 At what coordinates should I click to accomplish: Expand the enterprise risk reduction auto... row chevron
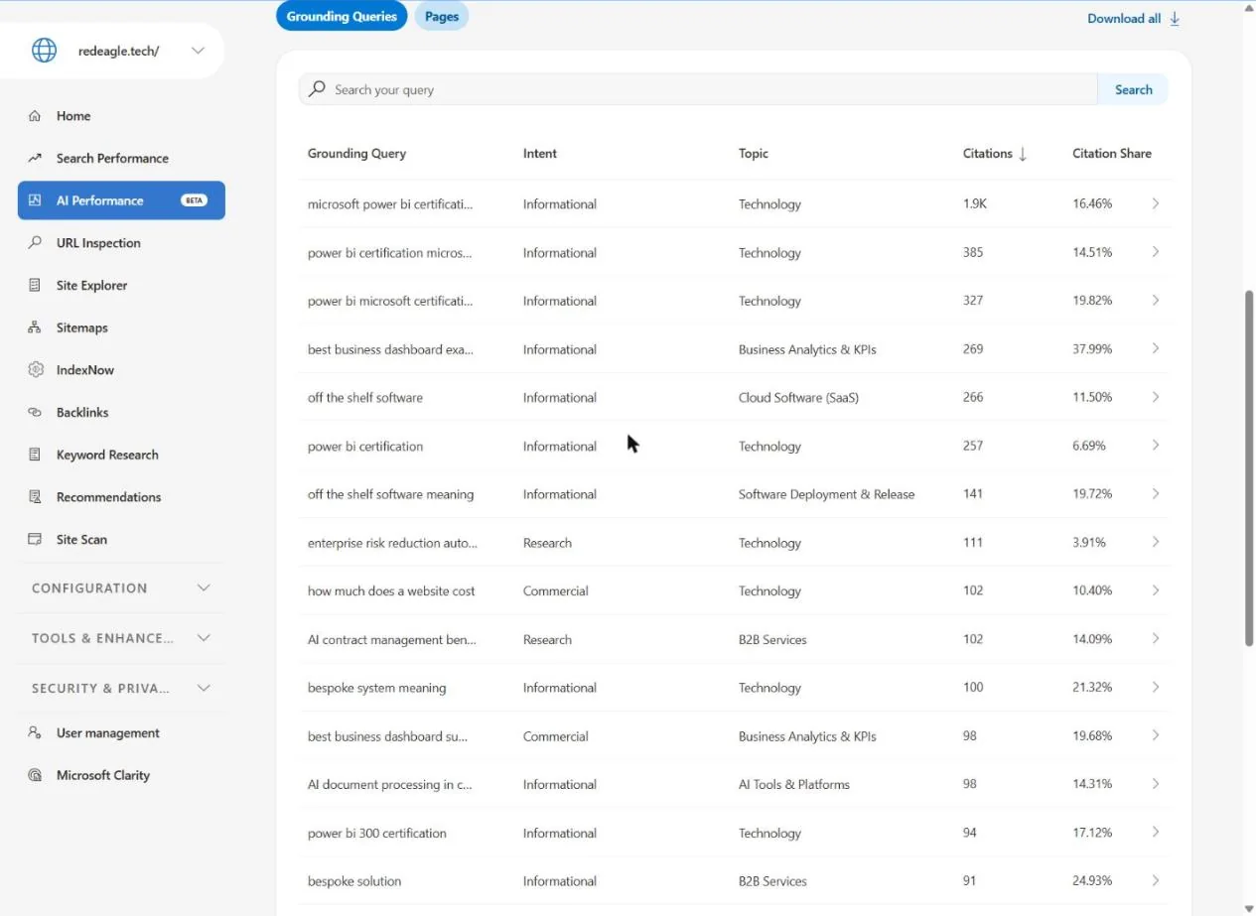point(1156,542)
